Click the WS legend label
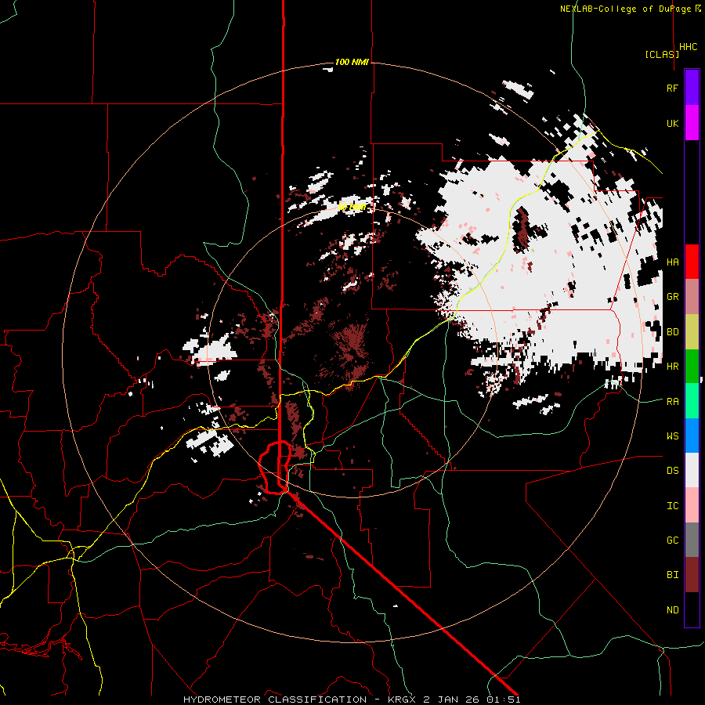The image size is (705, 705). [672, 436]
